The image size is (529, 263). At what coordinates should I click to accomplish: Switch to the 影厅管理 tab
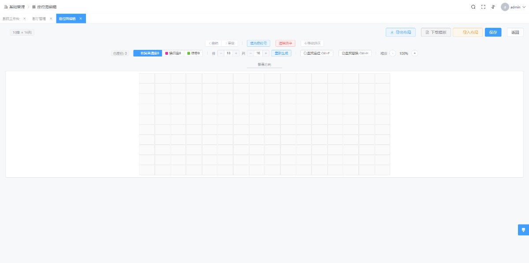click(x=39, y=19)
